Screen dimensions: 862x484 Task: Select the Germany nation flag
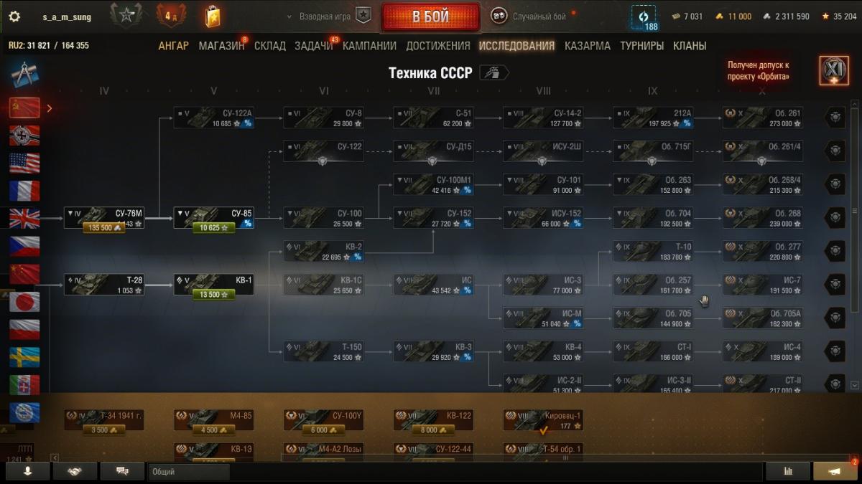point(24,136)
